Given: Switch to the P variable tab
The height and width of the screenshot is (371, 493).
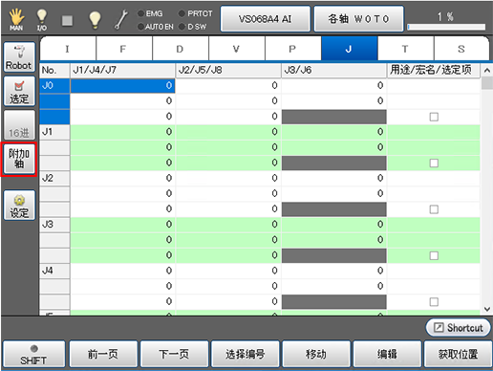Looking at the screenshot, I should [x=293, y=49].
